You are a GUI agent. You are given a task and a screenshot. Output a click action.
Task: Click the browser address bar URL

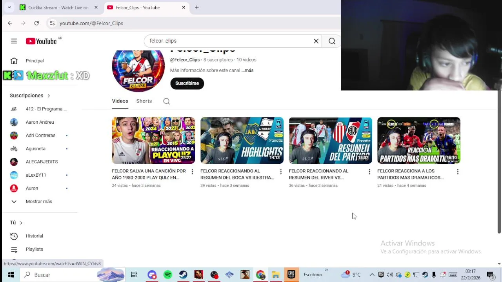pos(91,23)
